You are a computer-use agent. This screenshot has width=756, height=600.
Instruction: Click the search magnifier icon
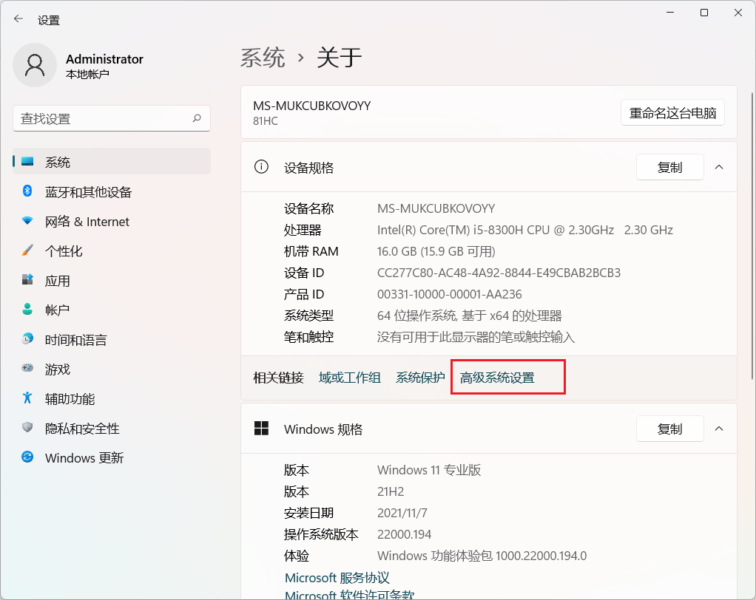tap(197, 118)
